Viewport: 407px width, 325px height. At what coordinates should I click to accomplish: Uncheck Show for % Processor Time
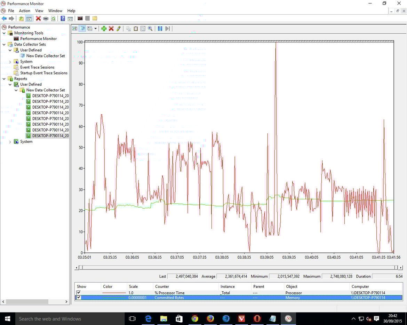point(79,293)
